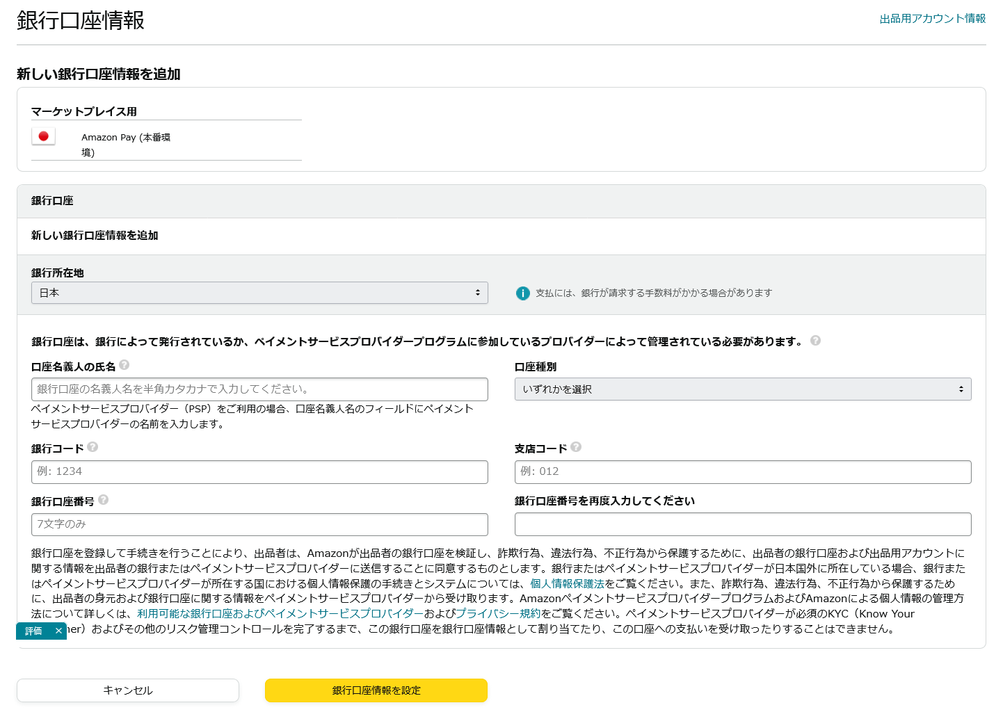Screen dimensions: 1003x712
Task: Click the 支店コード help icon
Action: point(576,447)
